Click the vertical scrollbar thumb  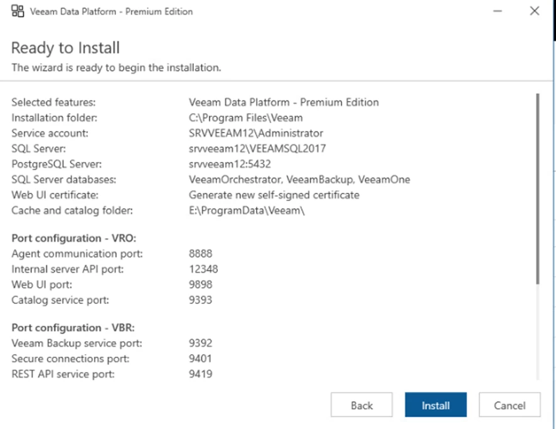click(x=537, y=188)
